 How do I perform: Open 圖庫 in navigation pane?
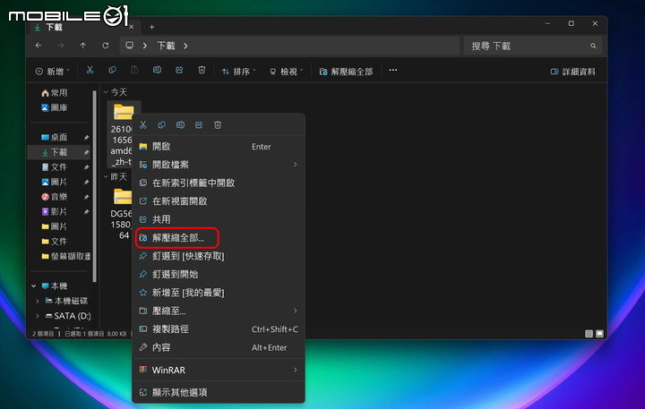click(x=55, y=107)
